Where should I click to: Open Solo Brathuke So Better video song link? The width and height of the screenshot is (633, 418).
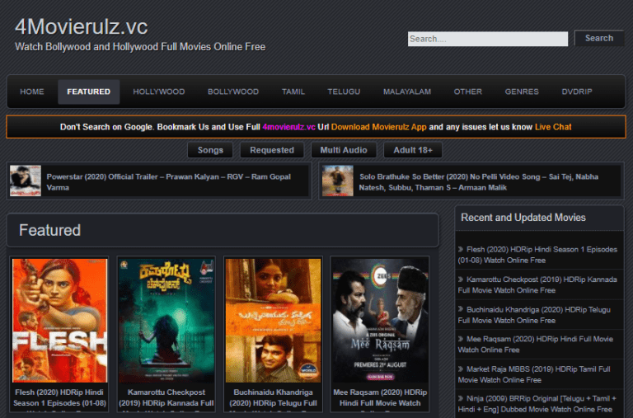[478, 182]
